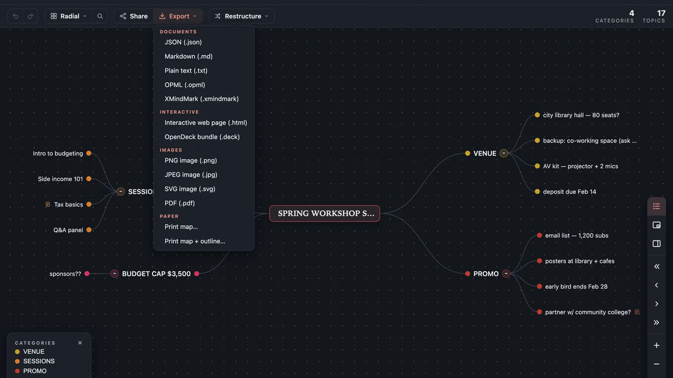
Task: Choose OPML (.opml) export
Action: click(204, 85)
